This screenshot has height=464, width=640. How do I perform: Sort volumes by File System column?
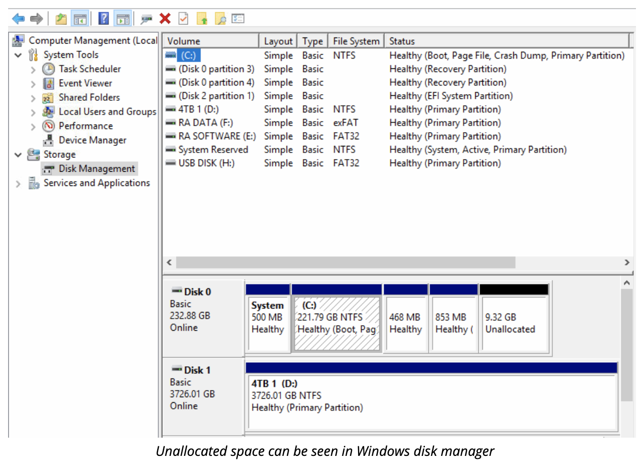point(355,42)
